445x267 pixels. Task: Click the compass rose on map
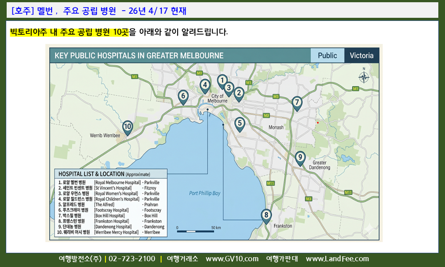pyautogui.click(x=364, y=77)
